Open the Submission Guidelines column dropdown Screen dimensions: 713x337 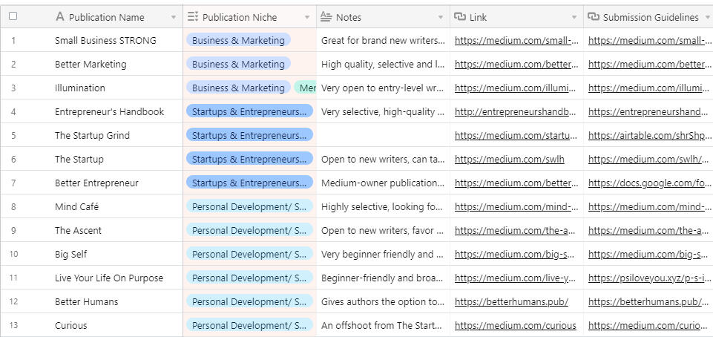pyautogui.click(x=707, y=17)
